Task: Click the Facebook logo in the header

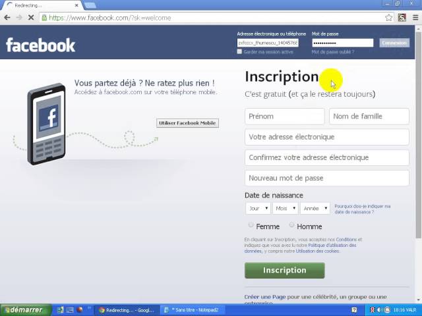Action: point(40,45)
